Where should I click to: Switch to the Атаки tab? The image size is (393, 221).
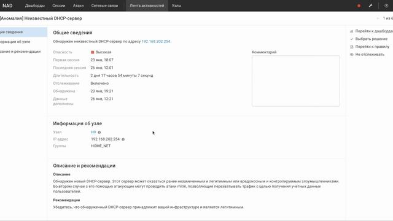(78, 6)
